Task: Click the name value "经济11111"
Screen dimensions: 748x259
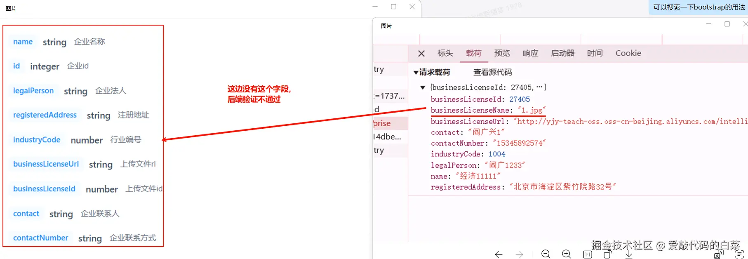Action: point(478,176)
